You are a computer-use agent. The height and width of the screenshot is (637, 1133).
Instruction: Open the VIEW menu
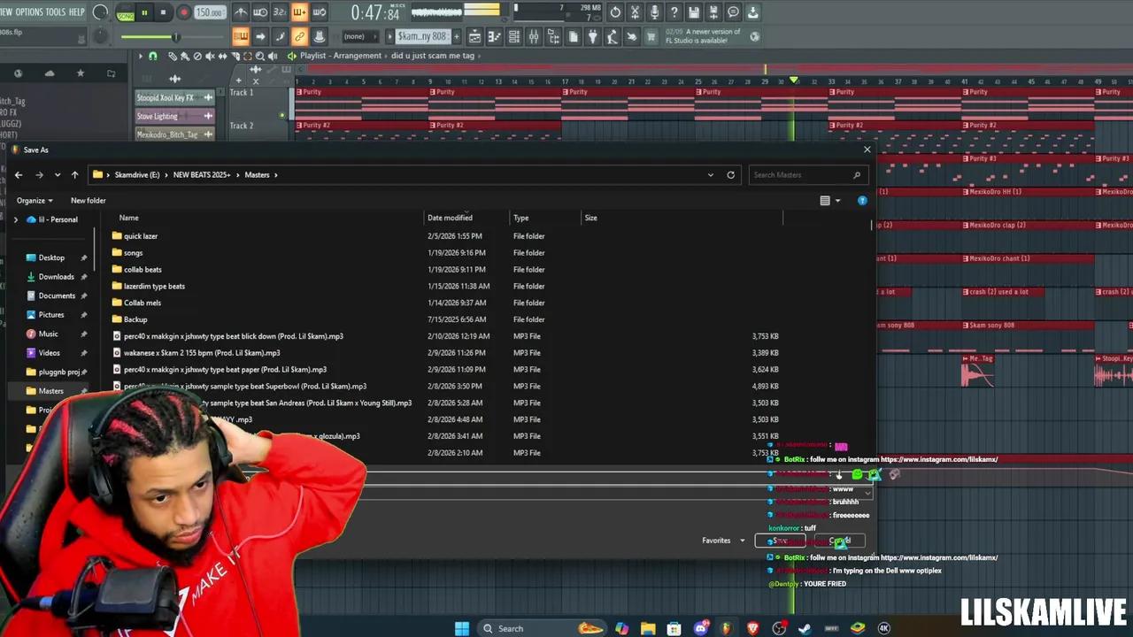click(x=5, y=12)
